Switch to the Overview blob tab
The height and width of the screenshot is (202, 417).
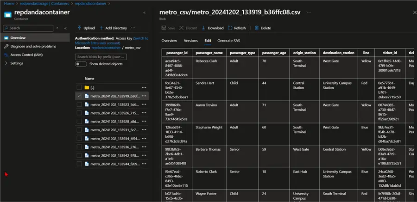(x=169, y=41)
